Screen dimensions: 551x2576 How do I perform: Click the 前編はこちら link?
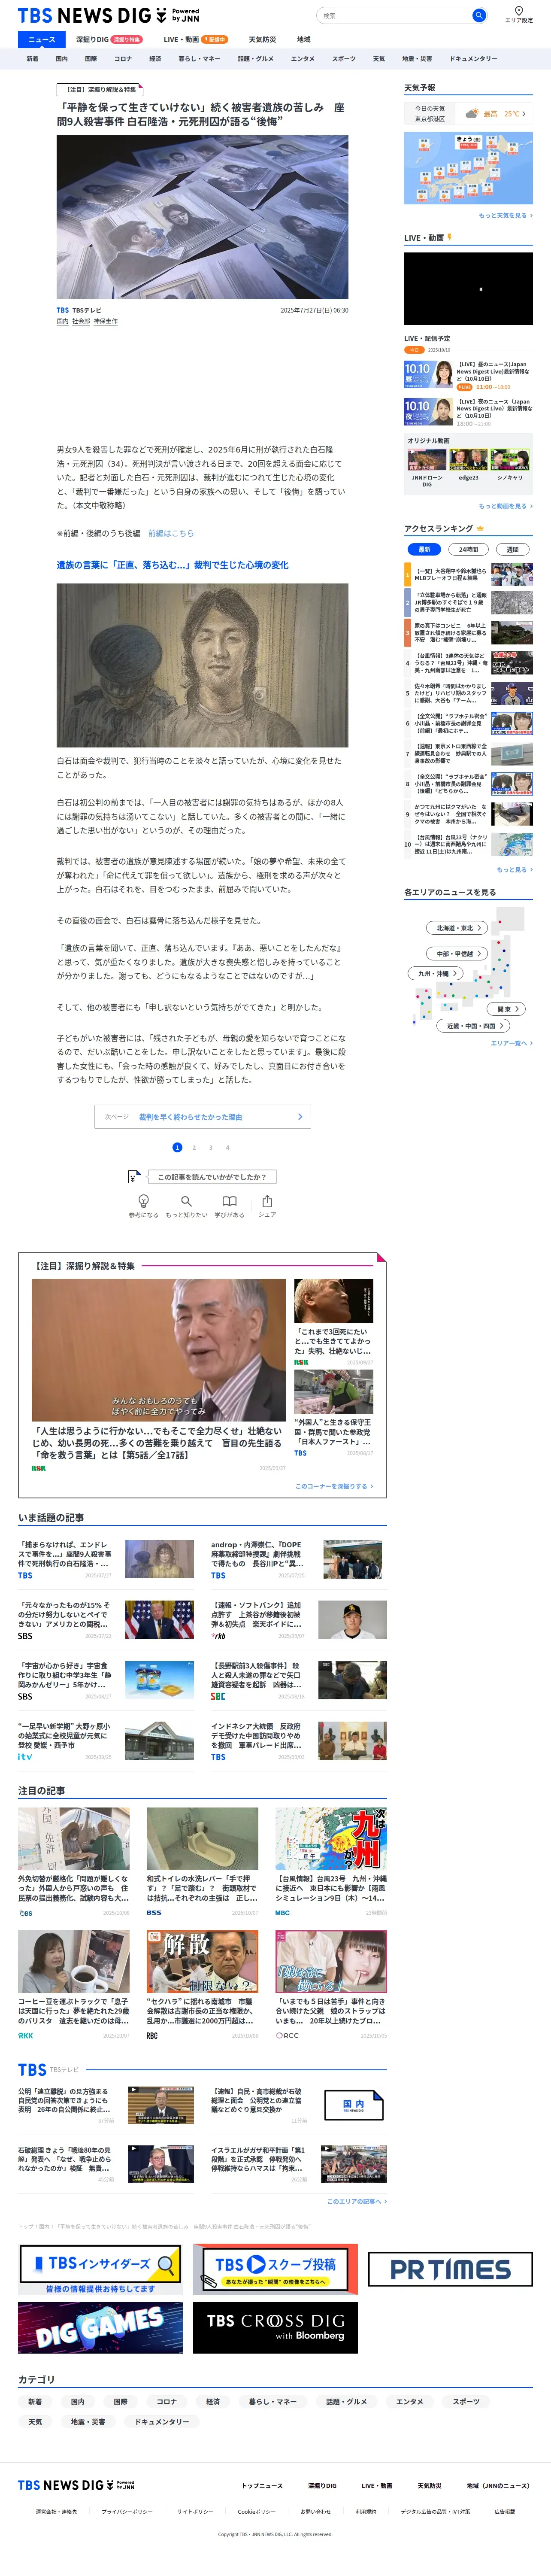(171, 533)
